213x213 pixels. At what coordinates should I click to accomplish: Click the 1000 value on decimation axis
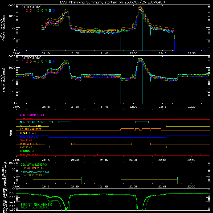coord(12,163)
